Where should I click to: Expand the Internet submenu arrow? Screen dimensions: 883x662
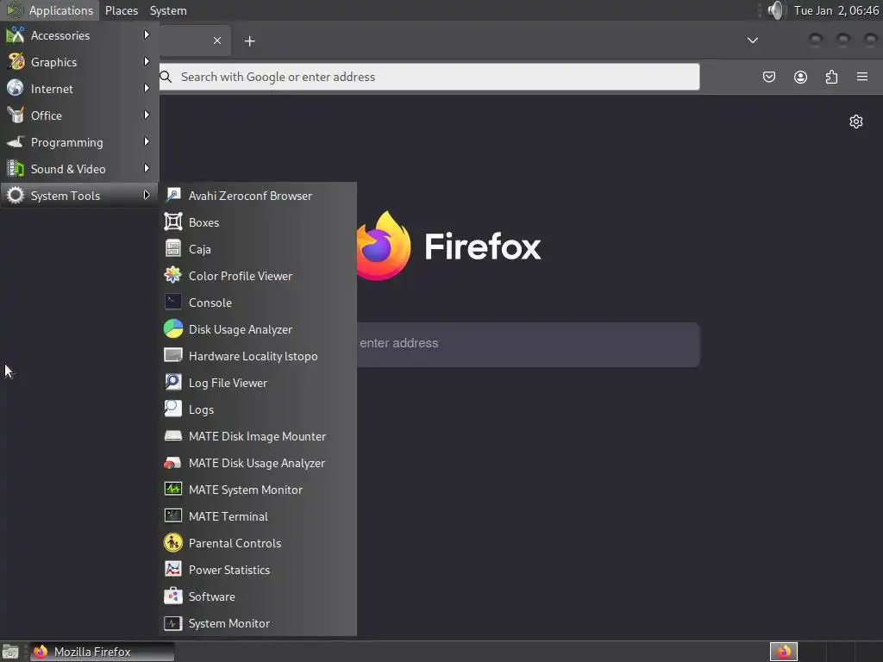coord(147,89)
